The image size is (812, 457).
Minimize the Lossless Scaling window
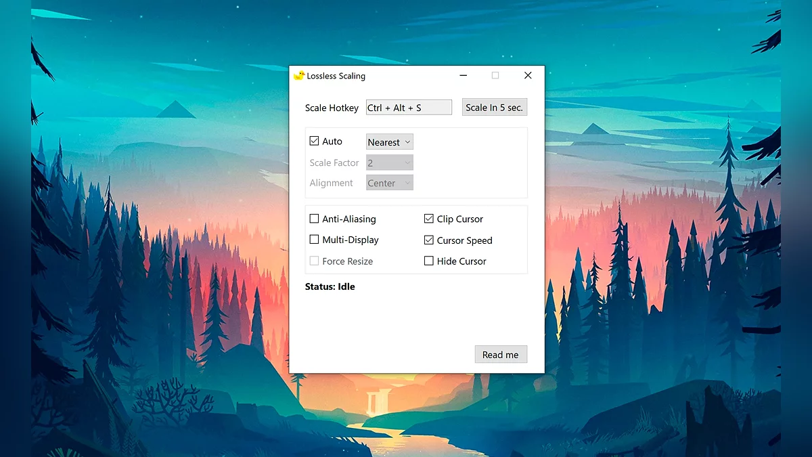click(x=464, y=76)
